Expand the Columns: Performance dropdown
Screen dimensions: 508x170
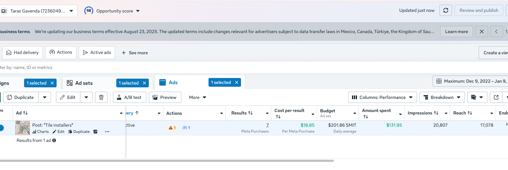coord(382,97)
